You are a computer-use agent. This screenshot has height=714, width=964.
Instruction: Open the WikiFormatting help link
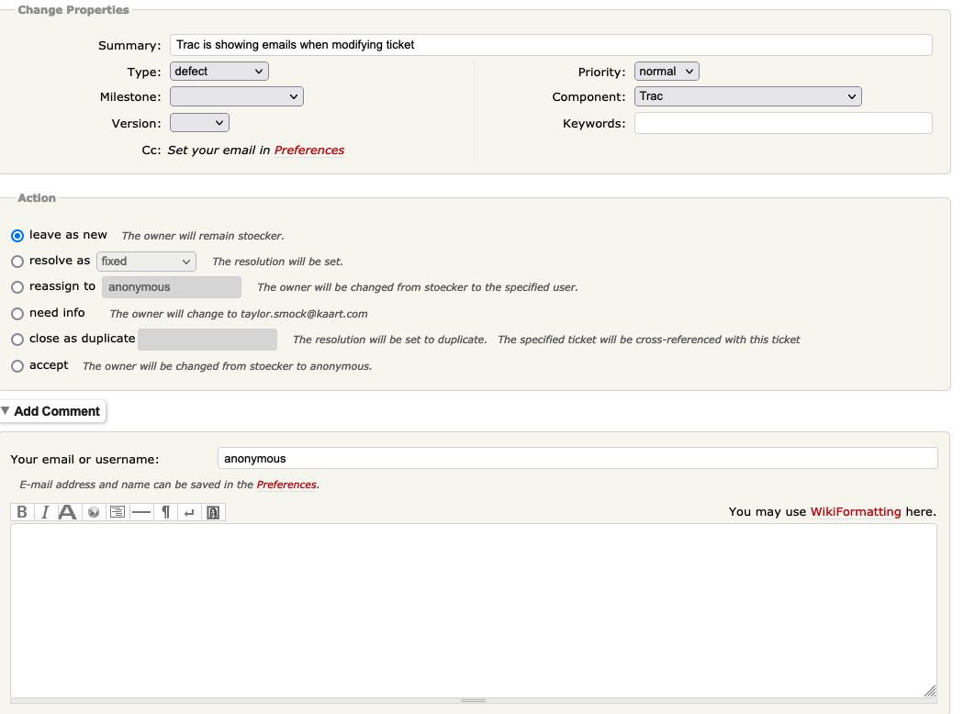[x=855, y=512]
